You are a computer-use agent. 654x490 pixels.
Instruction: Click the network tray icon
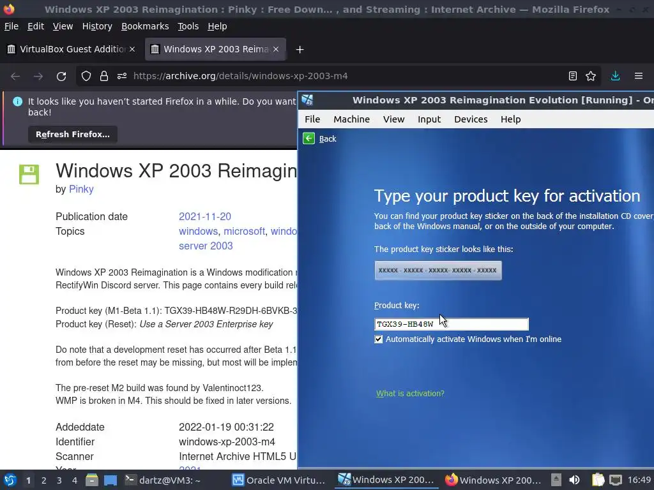616,480
